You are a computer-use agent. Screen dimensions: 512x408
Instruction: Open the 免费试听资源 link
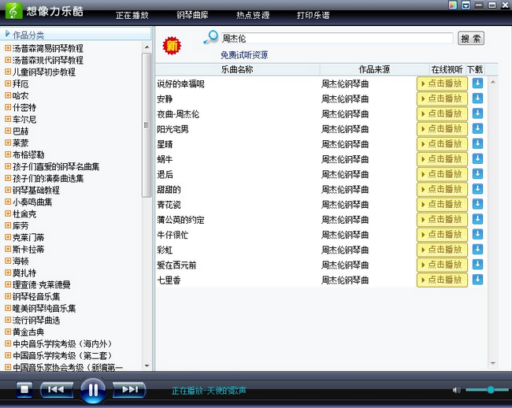[244, 55]
